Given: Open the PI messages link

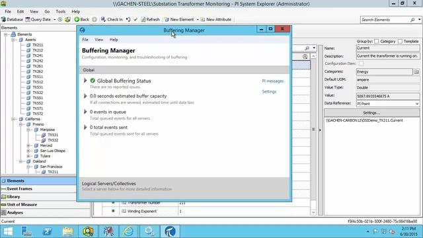Looking at the screenshot, I should click(273, 81).
